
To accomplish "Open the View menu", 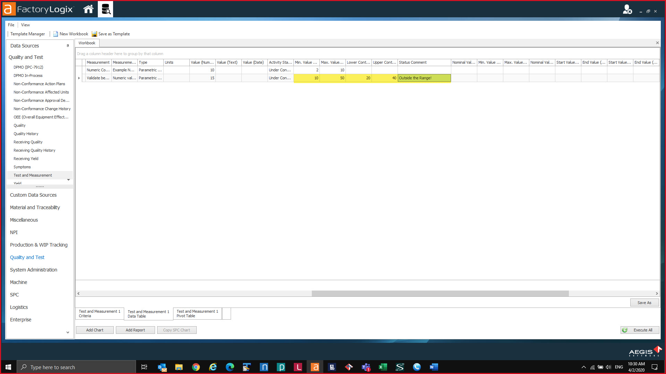I will pos(25,25).
